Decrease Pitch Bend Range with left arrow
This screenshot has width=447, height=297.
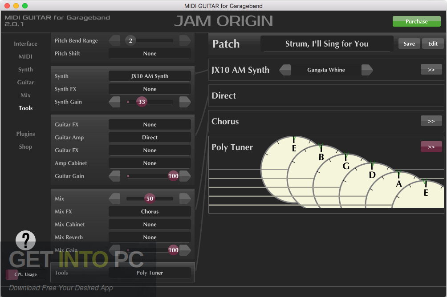tap(114, 41)
